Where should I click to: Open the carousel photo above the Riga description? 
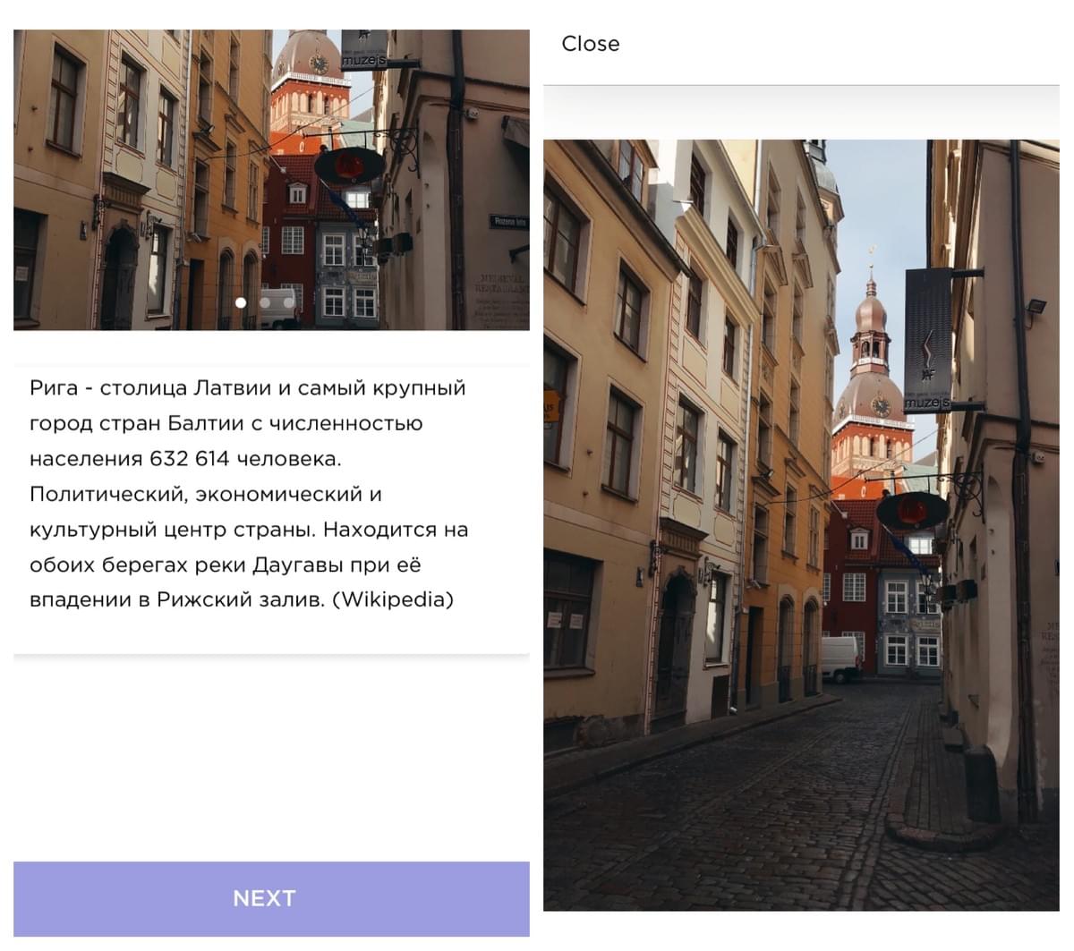tap(271, 180)
